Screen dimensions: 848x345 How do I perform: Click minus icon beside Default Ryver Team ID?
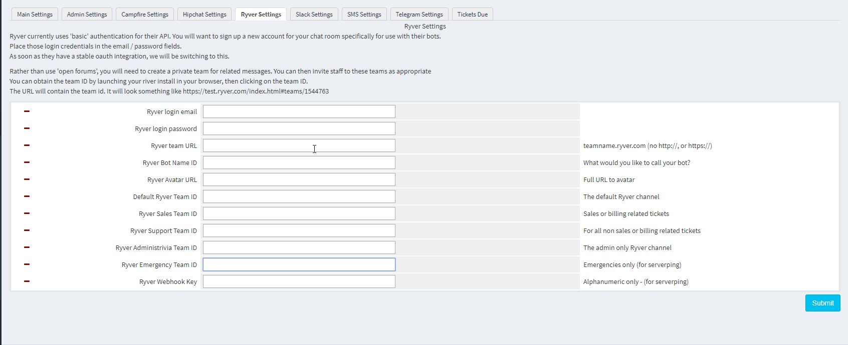[27, 196]
